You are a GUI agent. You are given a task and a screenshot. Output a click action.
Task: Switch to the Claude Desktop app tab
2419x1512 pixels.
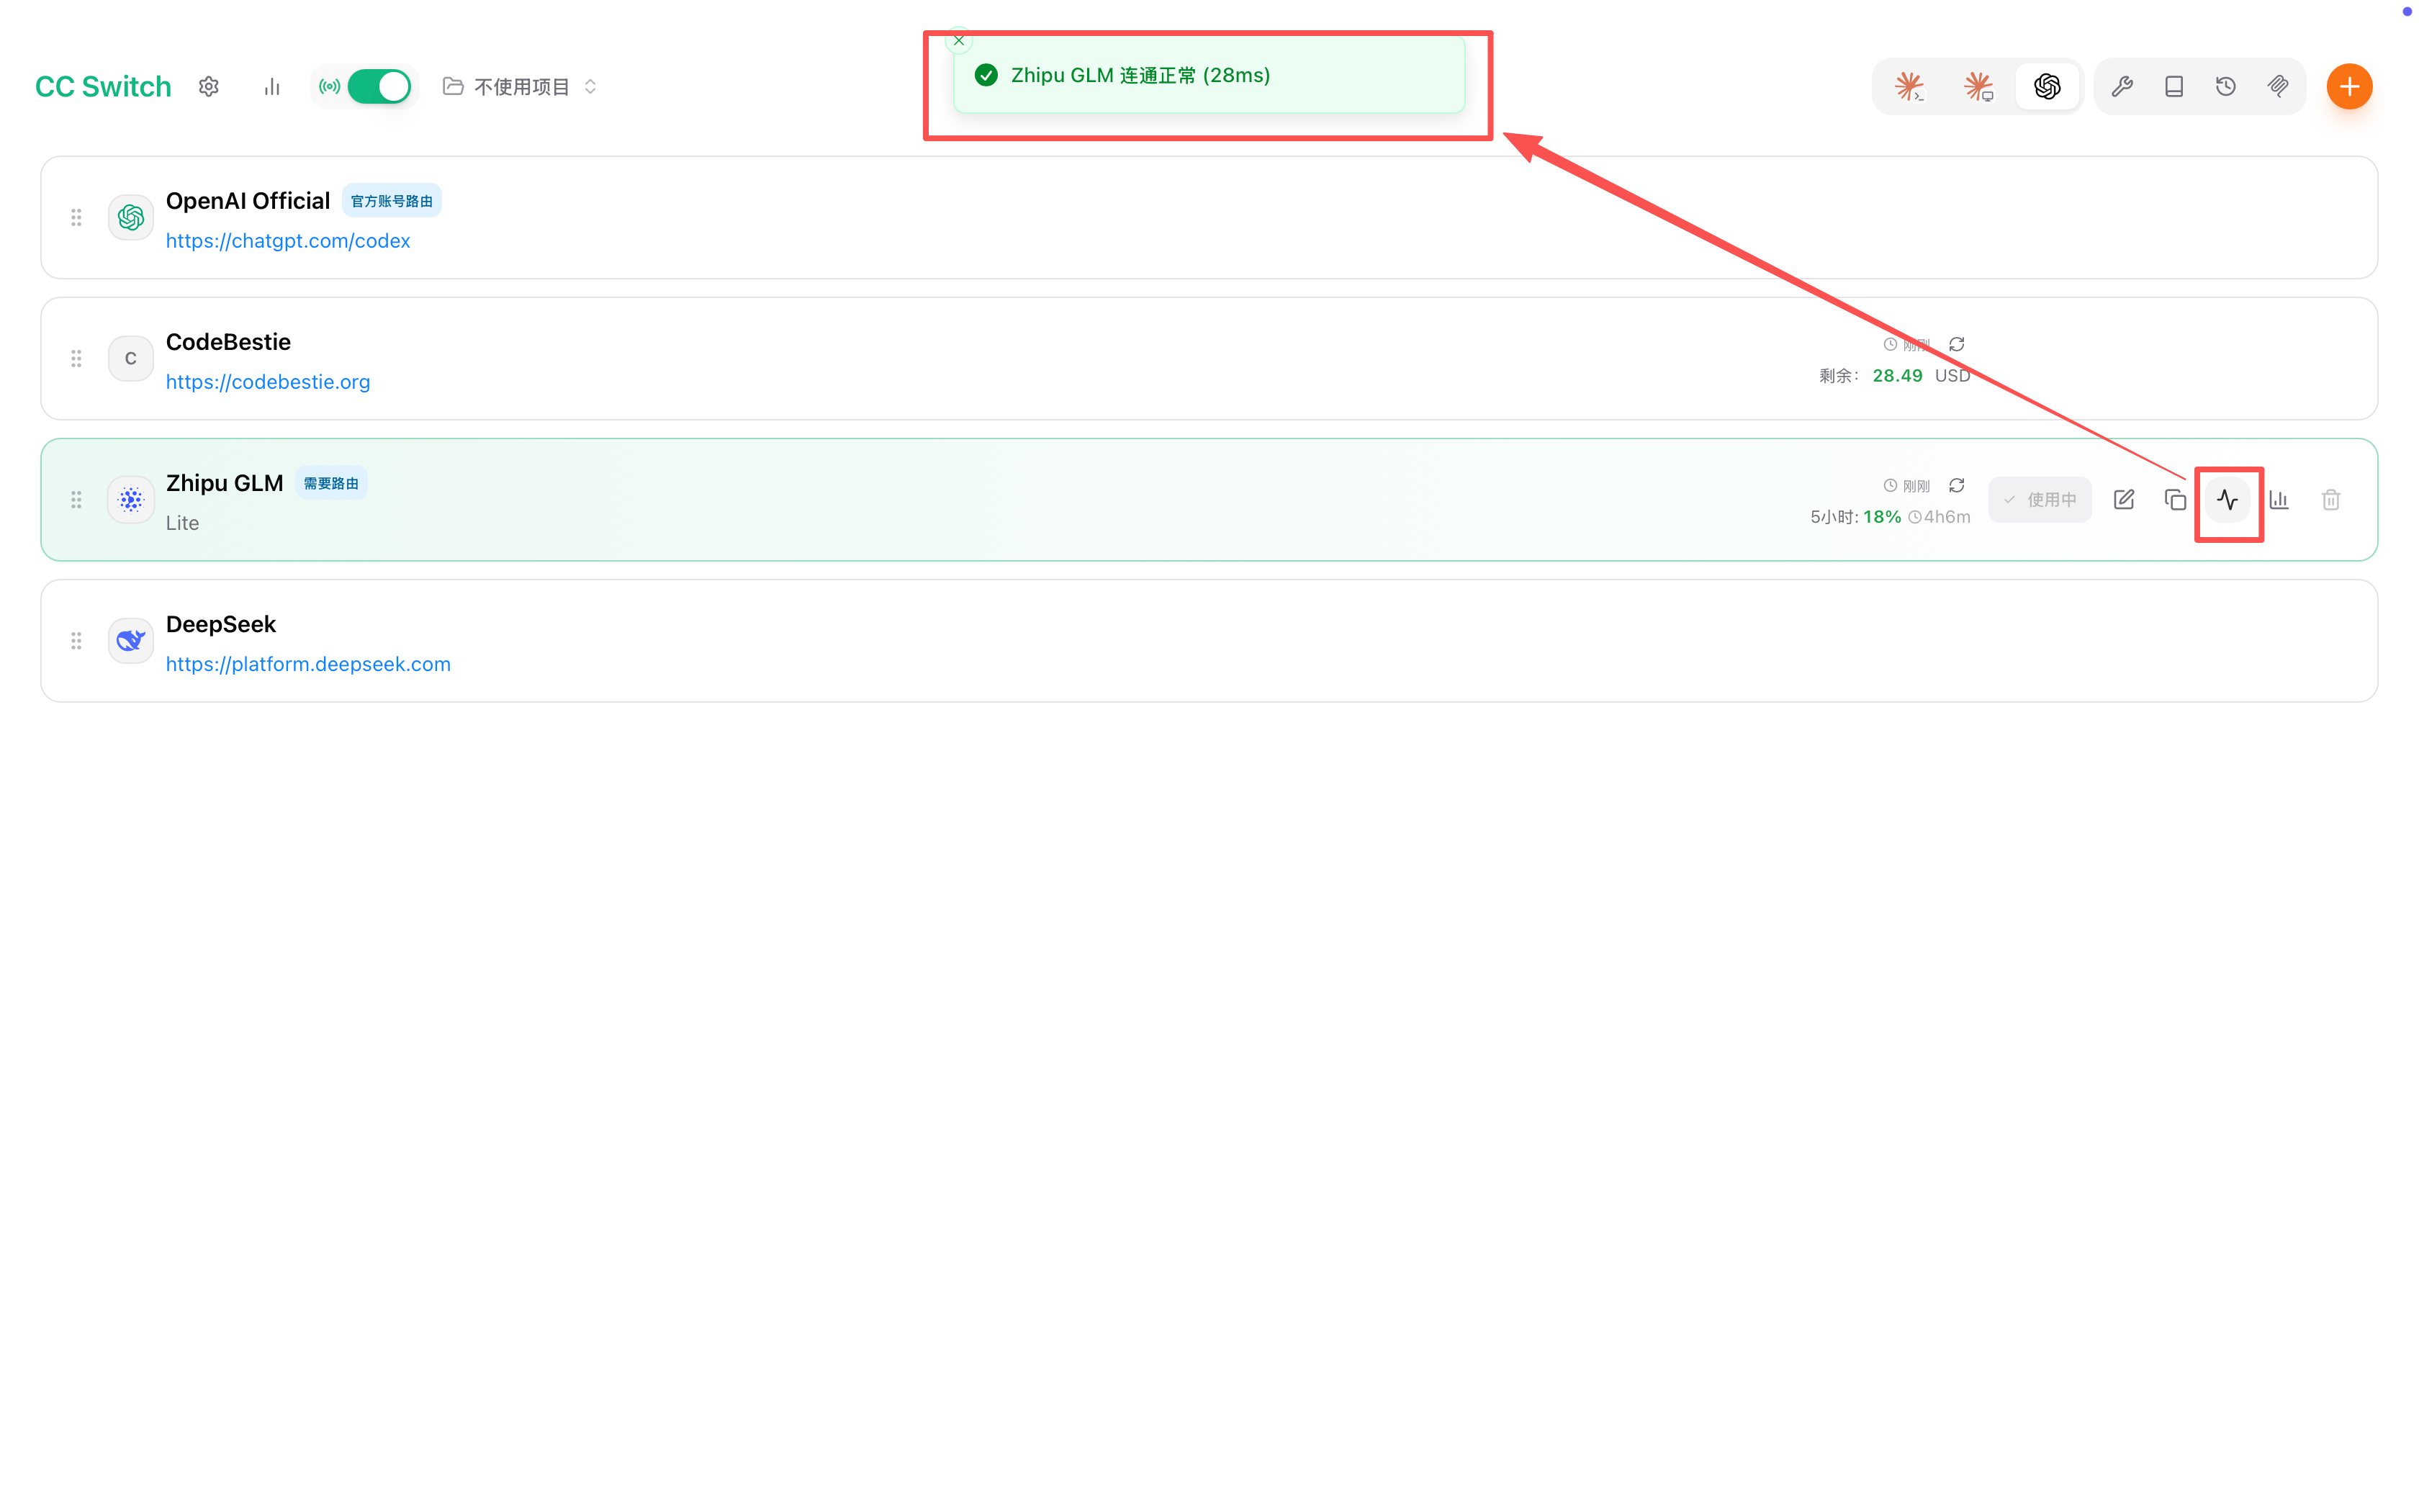[1978, 87]
